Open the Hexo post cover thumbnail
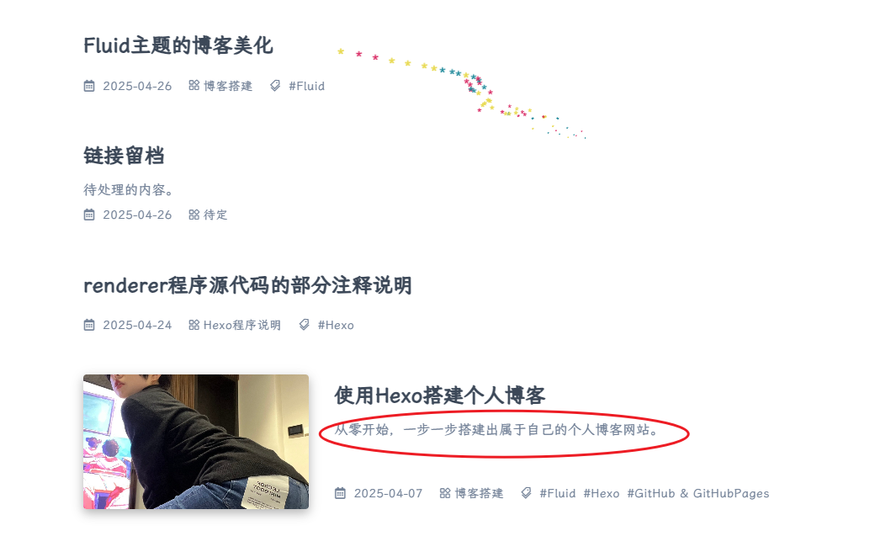 [x=196, y=442]
